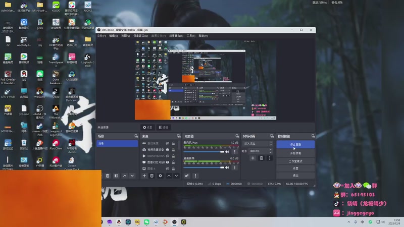Toggle visibility of the 视频采集设备 source
This screenshot has height=227, width=404.
click(168, 149)
